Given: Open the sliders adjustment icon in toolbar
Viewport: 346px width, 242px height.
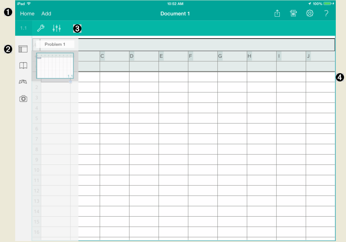Looking at the screenshot, I should 57,28.
